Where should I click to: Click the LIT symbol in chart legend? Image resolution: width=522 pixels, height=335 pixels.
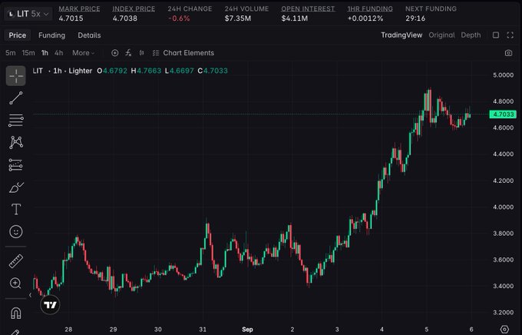click(x=38, y=71)
